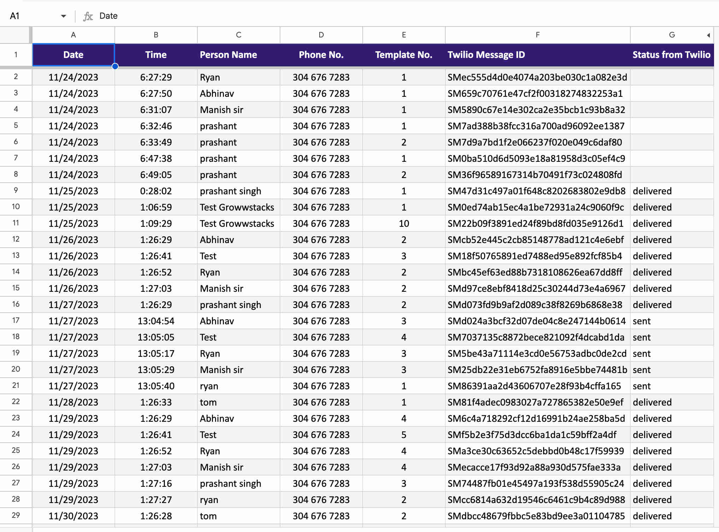The image size is (719, 532).
Task: Click Abhinav name cell in row 23
Action: (x=239, y=419)
